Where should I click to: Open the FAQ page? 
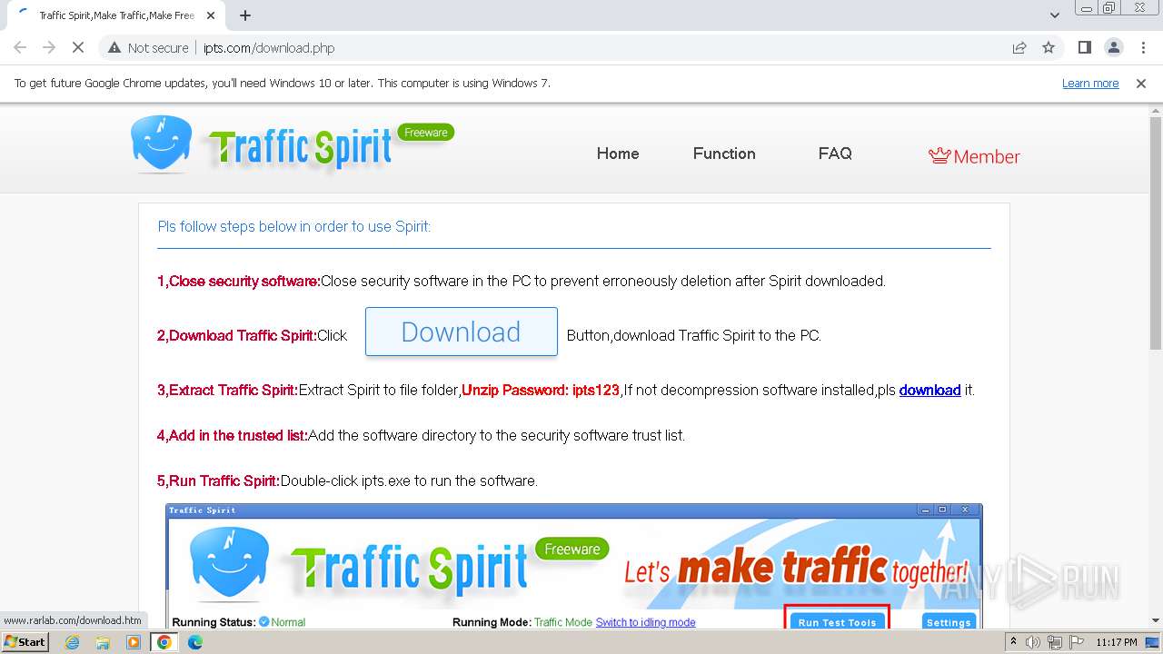coord(835,154)
